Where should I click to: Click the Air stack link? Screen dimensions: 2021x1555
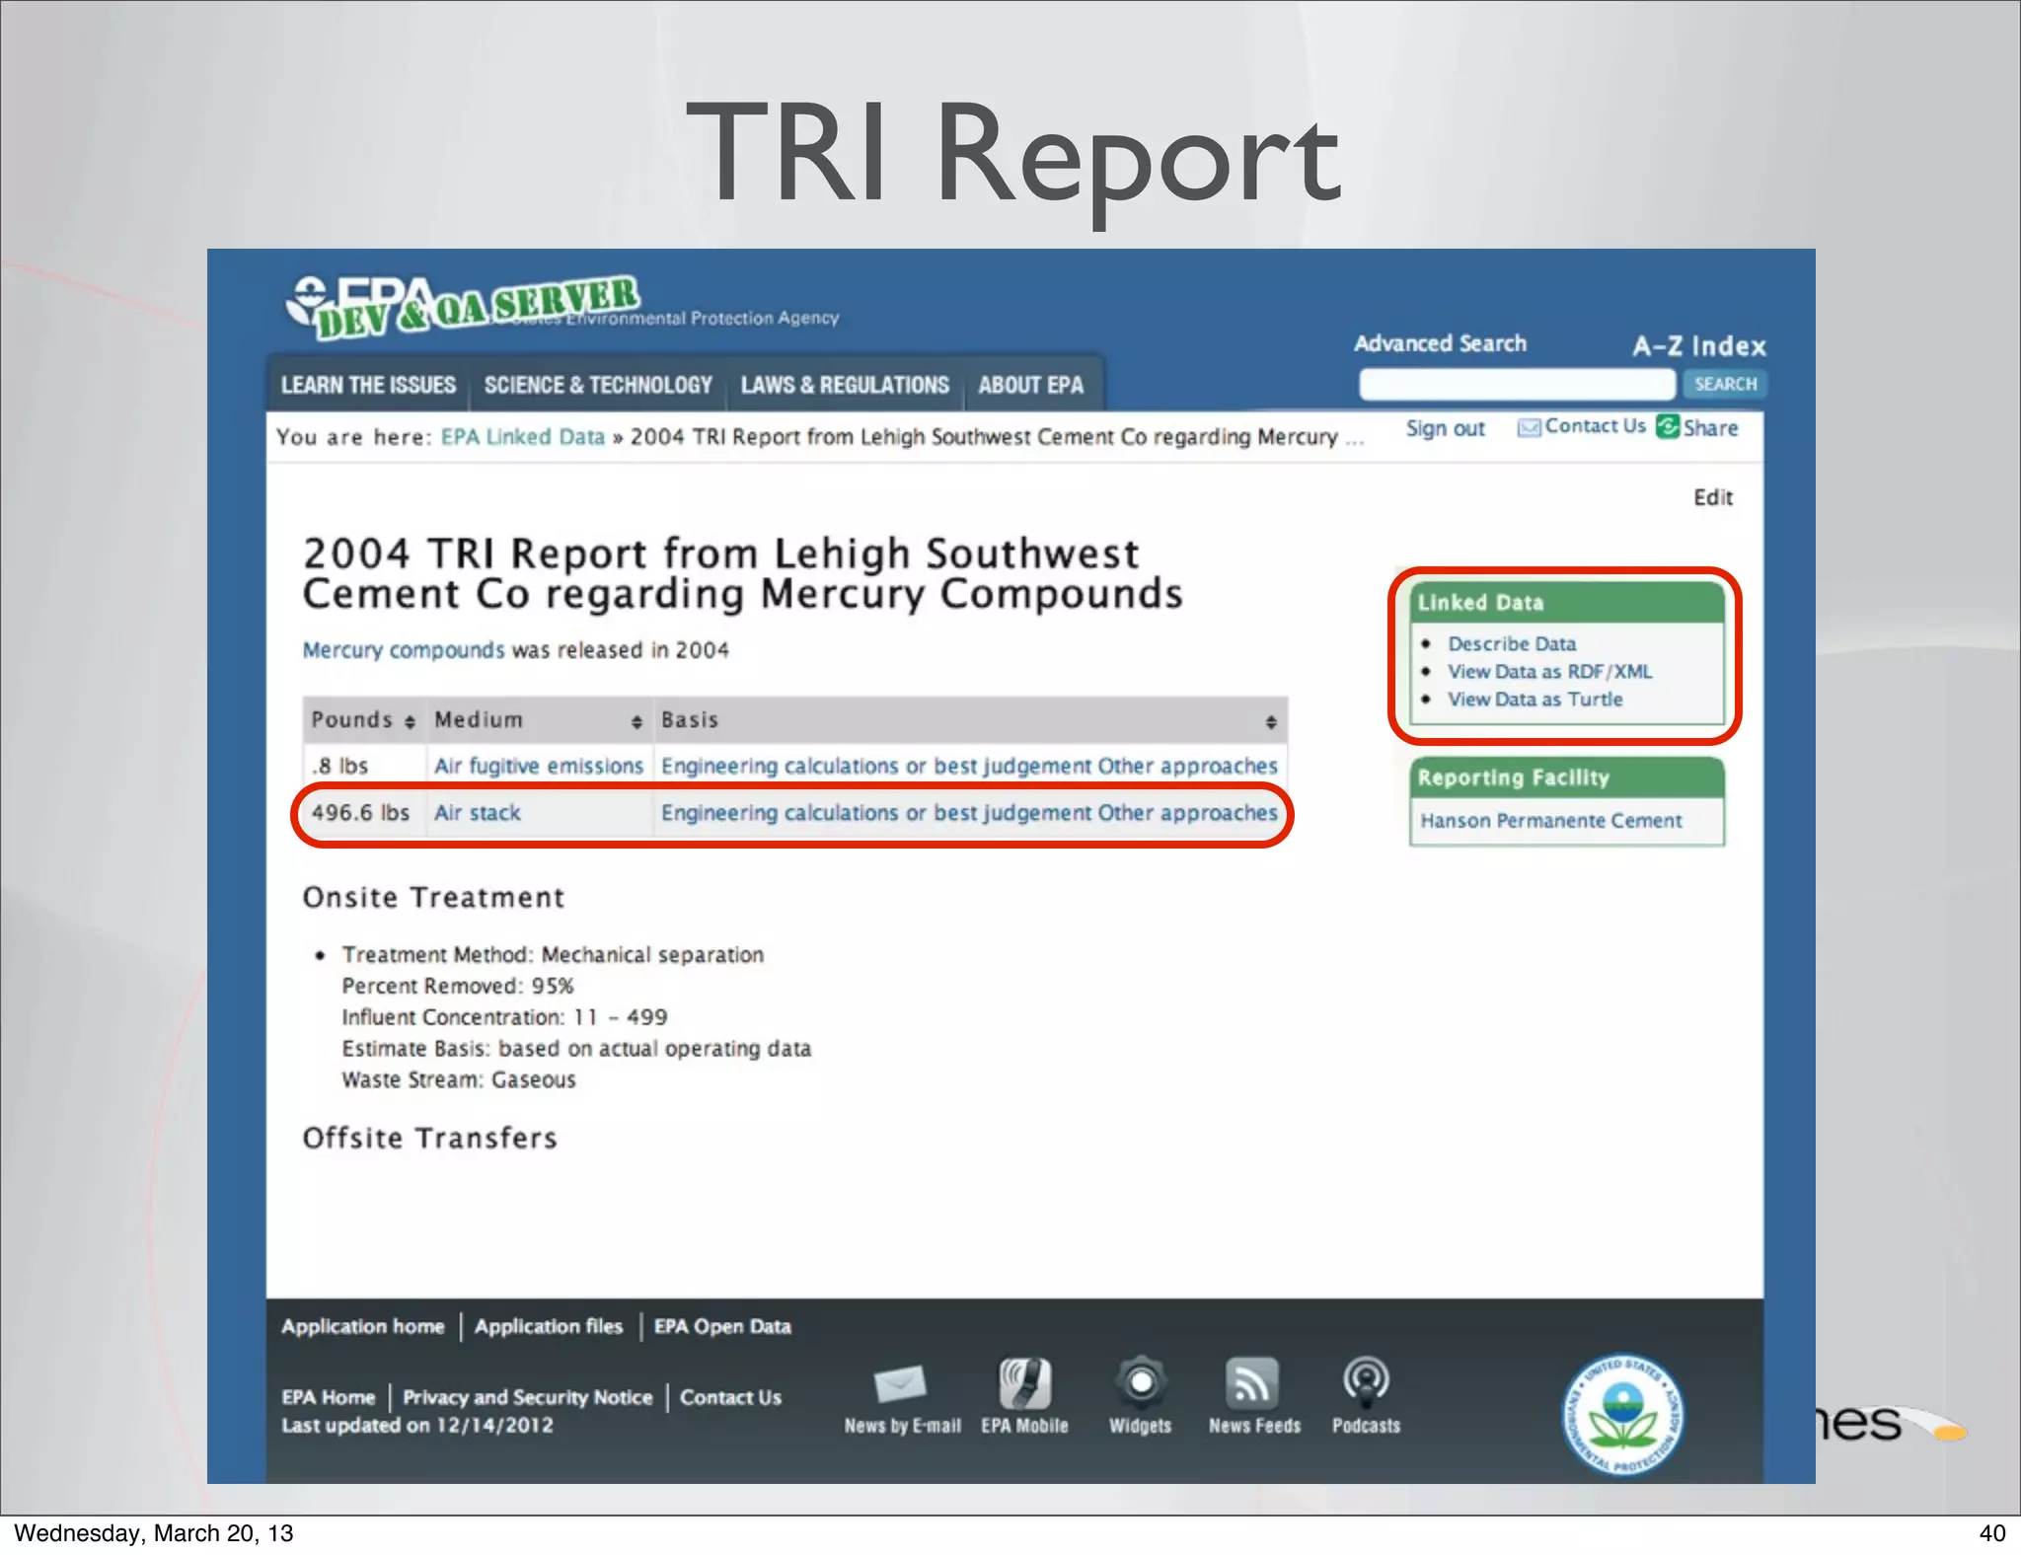[x=477, y=813]
